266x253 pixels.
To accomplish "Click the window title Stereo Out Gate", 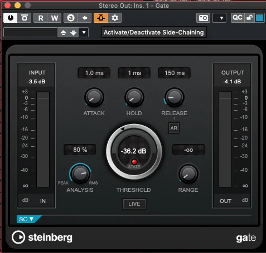I will [x=134, y=6].
